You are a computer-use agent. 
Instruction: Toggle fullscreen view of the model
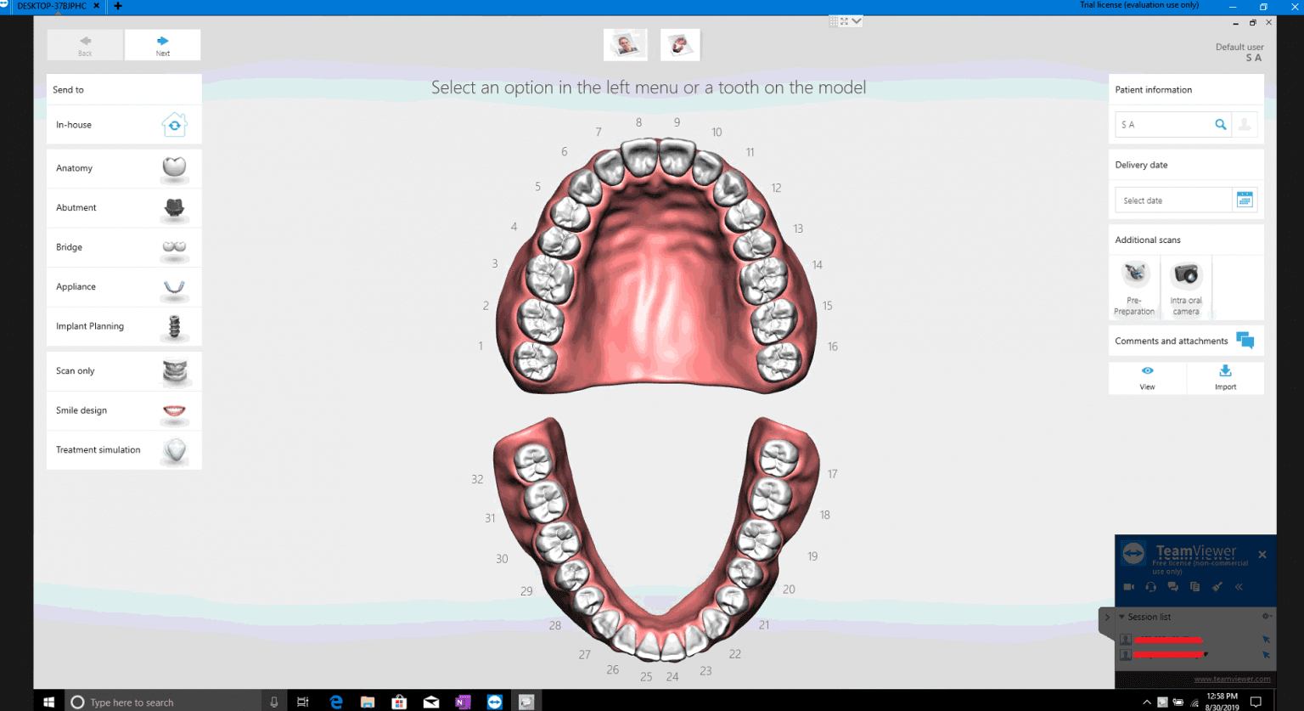(x=844, y=20)
